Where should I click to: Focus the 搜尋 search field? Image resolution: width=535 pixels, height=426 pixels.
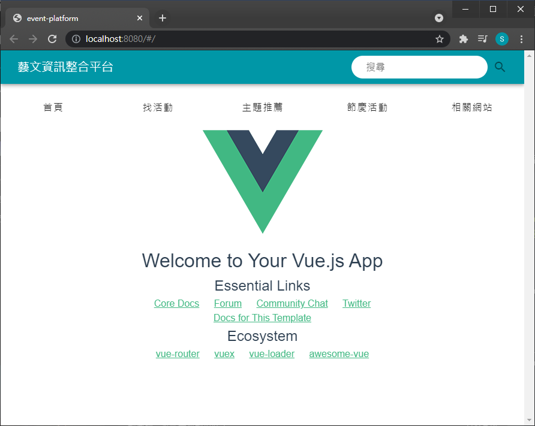[x=419, y=67]
